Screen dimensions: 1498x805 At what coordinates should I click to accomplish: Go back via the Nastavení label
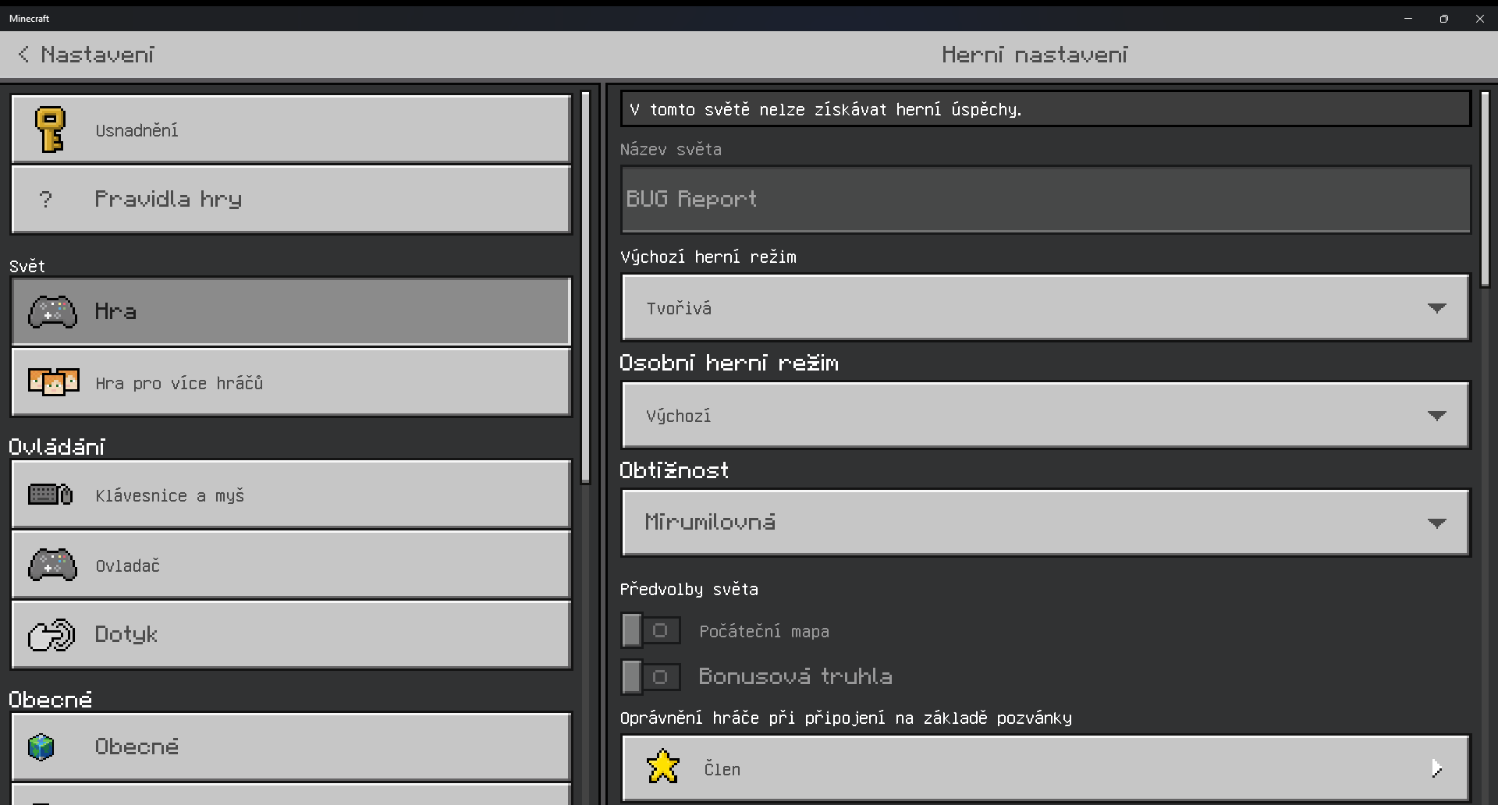pos(98,55)
